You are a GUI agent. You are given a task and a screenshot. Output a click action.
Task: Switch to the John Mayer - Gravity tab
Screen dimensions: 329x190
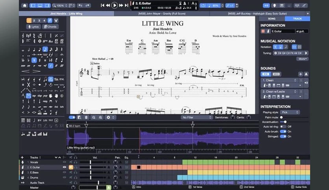pos(162,14)
